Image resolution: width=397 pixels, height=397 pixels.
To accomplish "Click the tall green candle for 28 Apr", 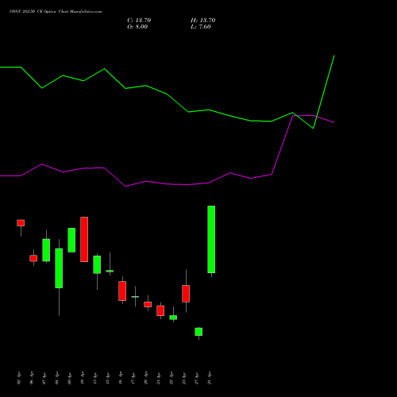I will click(211, 239).
